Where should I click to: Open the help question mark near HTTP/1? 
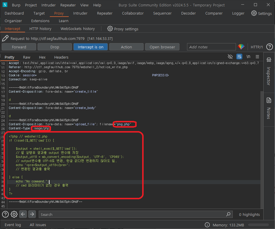point(269,47)
